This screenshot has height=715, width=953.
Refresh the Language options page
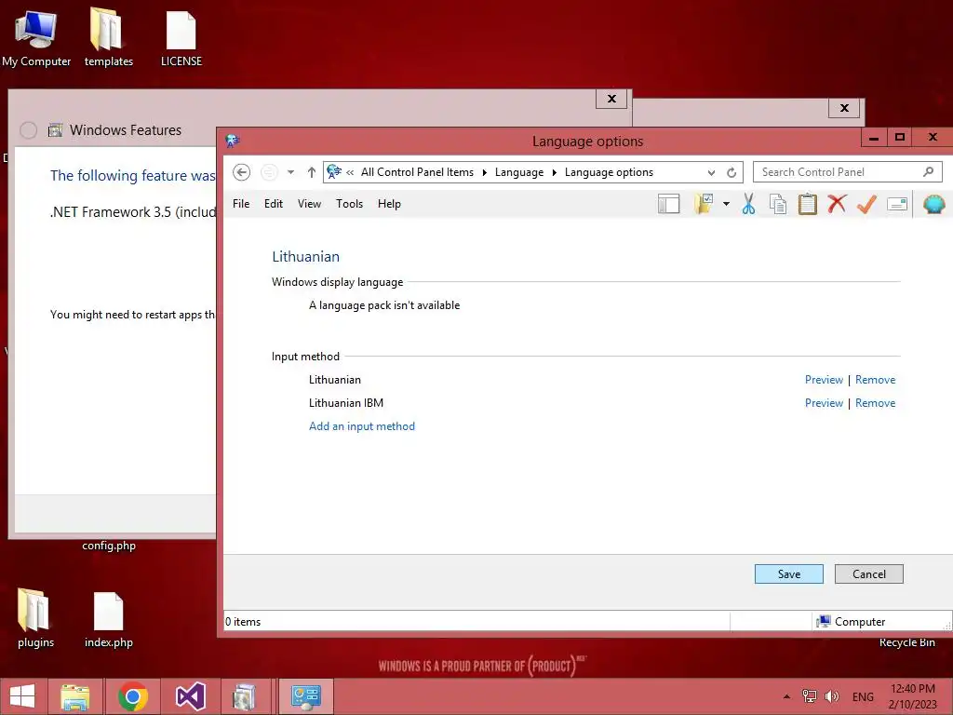[x=732, y=172]
